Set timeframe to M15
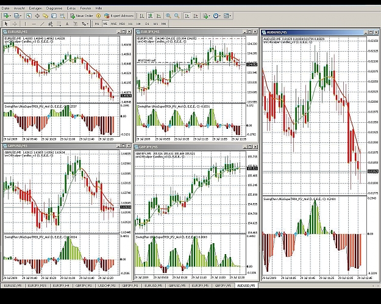The height and width of the screenshot is (304, 381). (x=113, y=24)
